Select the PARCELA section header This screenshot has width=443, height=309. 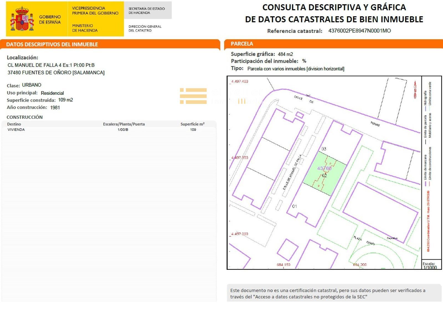242,44
